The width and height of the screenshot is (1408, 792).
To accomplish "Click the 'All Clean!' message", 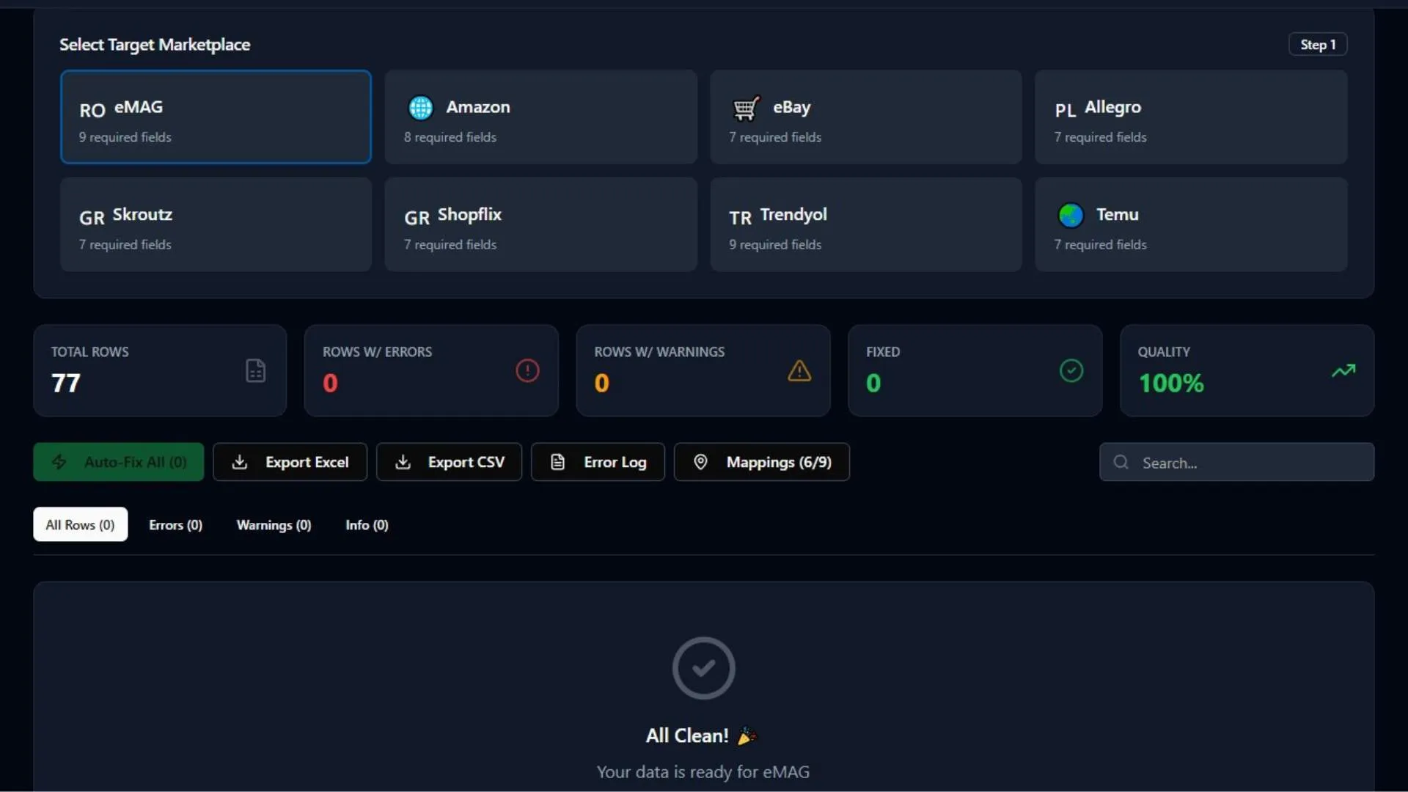I will pyautogui.click(x=701, y=736).
